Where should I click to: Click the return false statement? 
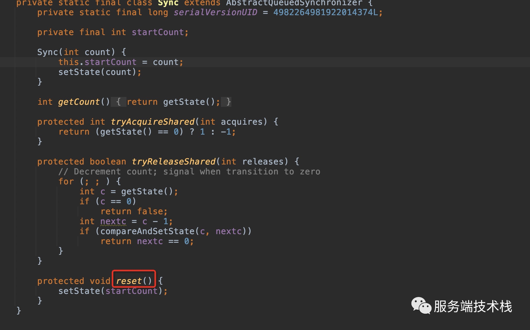(x=134, y=211)
